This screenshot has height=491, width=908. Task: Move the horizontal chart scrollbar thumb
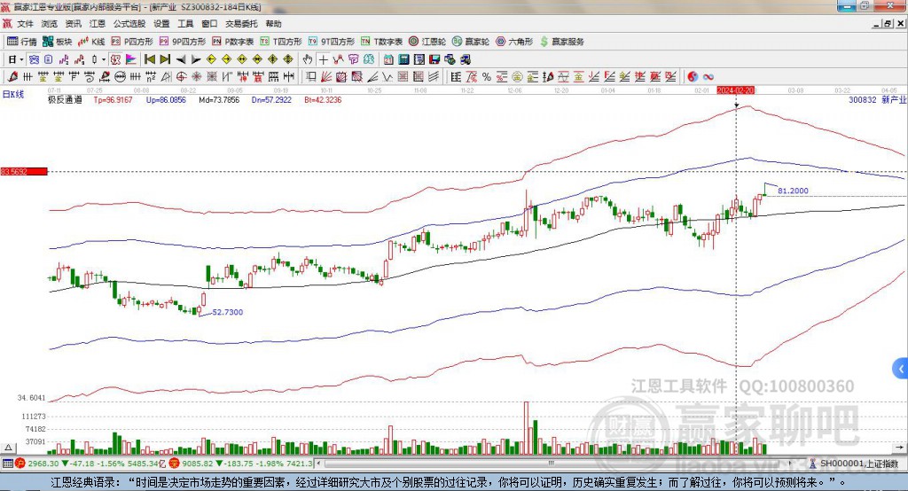(552, 464)
